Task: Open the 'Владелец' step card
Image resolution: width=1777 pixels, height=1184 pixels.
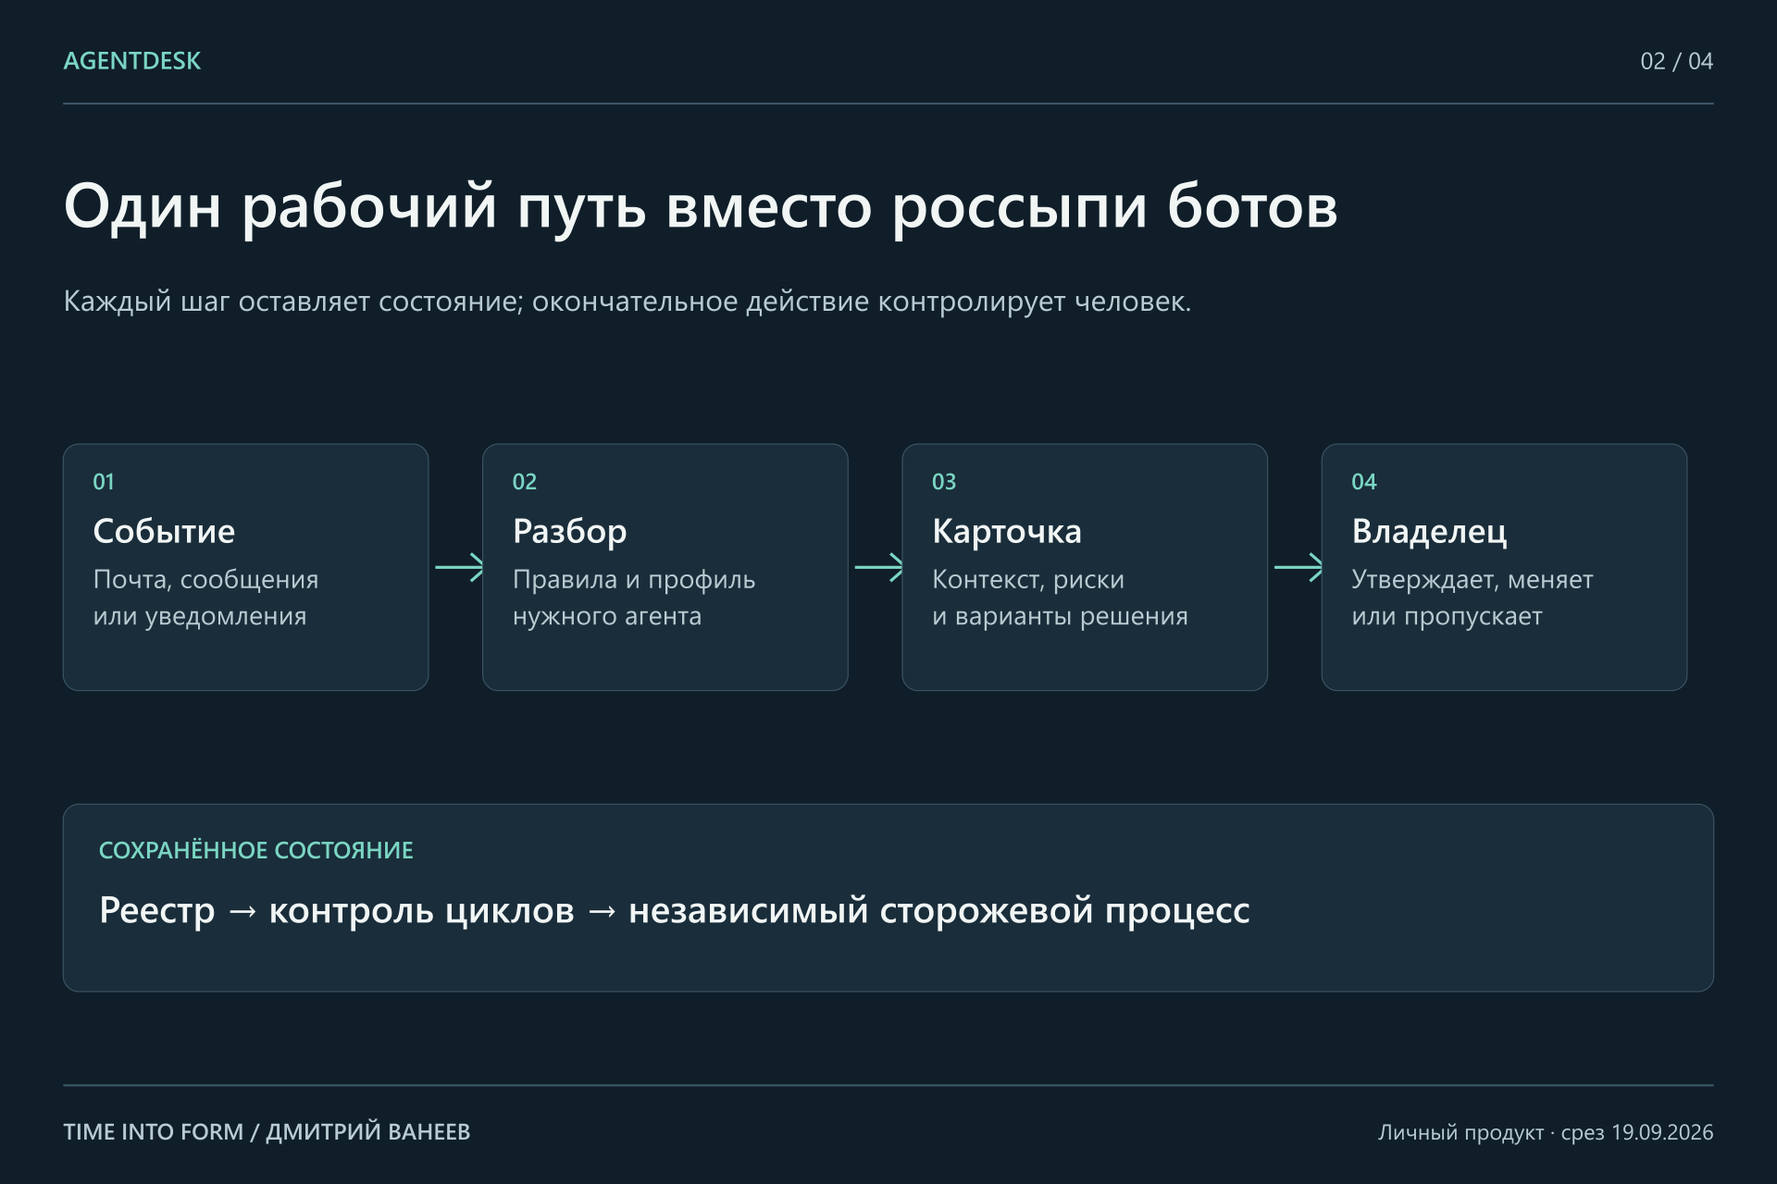Action: pyautogui.click(x=1504, y=567)
